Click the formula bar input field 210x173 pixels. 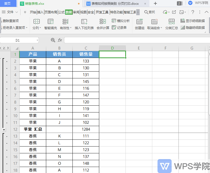pyautogui.click(x=137, y=40)
